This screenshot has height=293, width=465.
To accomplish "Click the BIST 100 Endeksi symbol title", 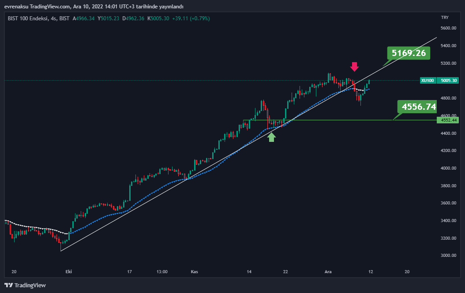I will (x=38, y=19).
